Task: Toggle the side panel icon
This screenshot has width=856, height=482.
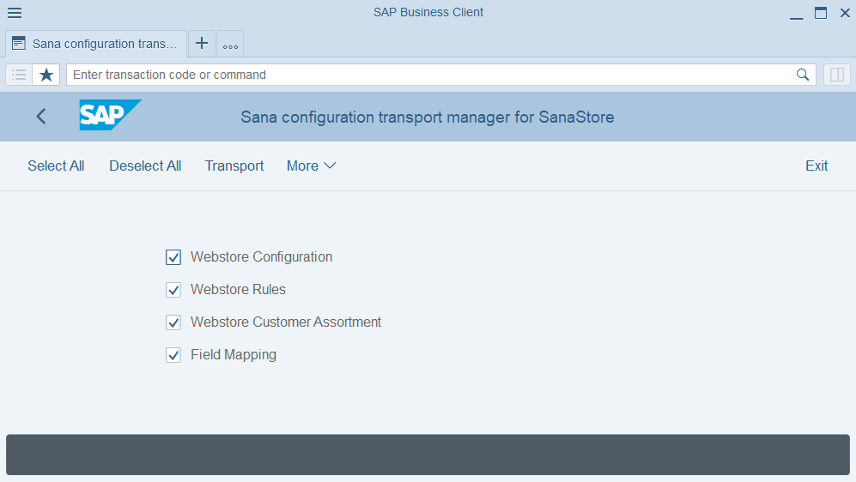Action: click(x=837, y=75)
